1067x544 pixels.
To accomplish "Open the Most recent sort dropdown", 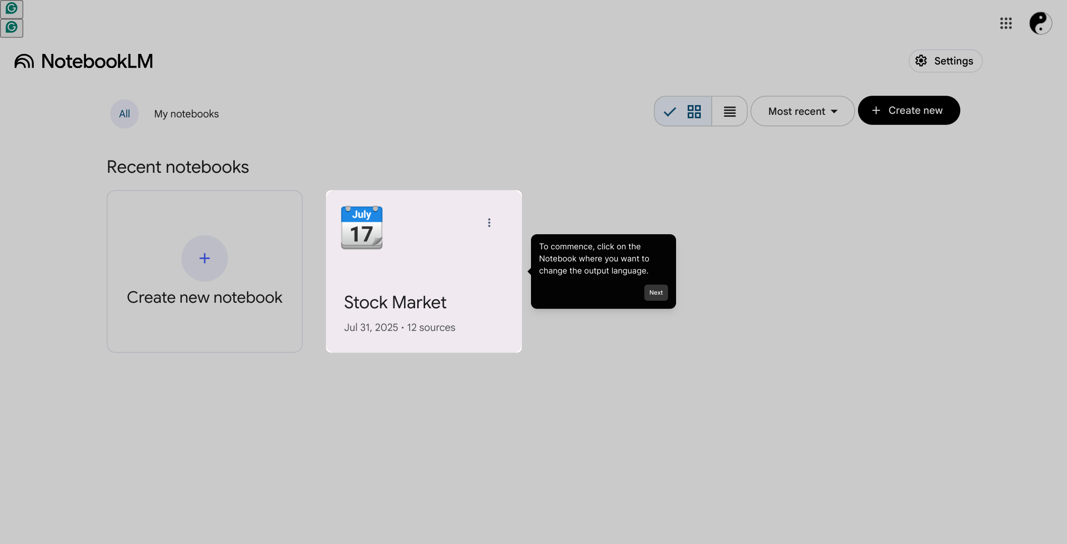I will 803,111.
